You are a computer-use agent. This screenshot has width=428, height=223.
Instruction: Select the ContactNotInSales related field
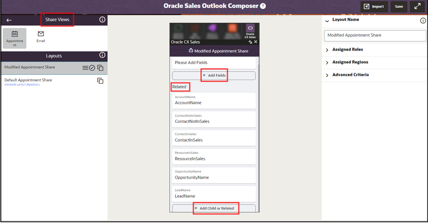214,119
